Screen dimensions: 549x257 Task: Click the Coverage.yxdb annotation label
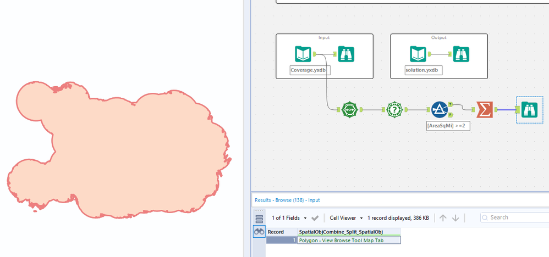click(310, 70)
